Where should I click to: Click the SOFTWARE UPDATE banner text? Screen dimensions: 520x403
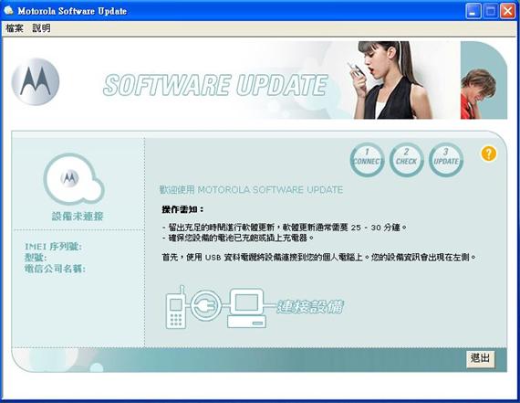point(215,85)
